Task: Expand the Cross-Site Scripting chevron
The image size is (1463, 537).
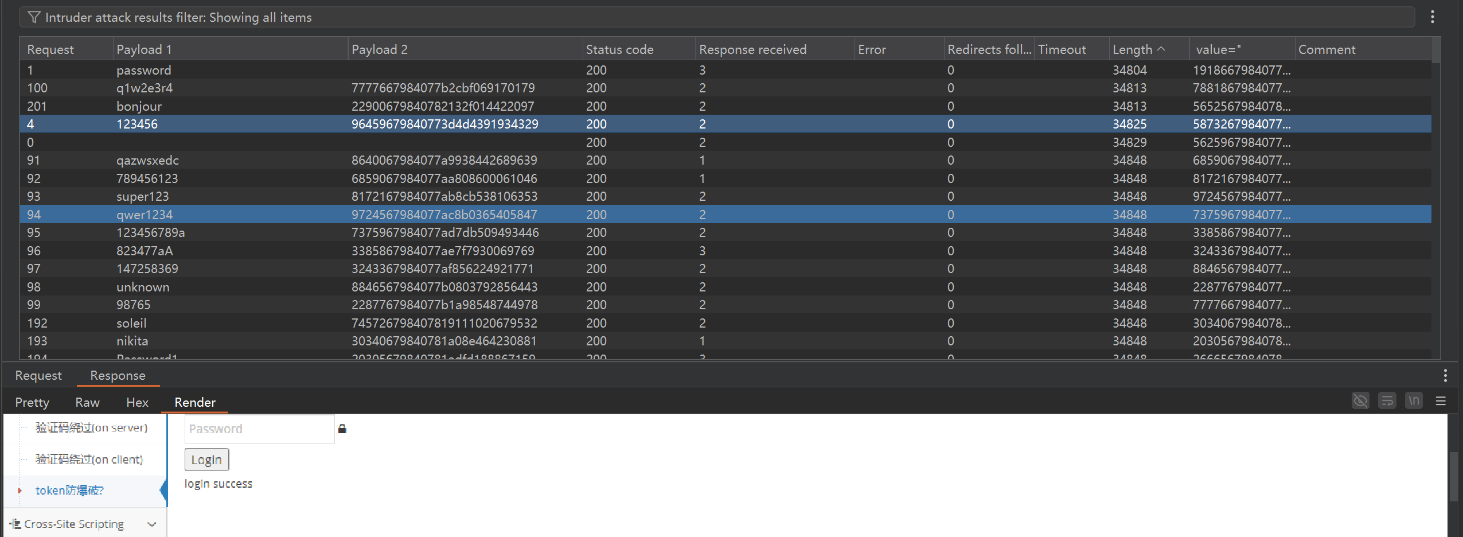Action: [x=152, y=524]
